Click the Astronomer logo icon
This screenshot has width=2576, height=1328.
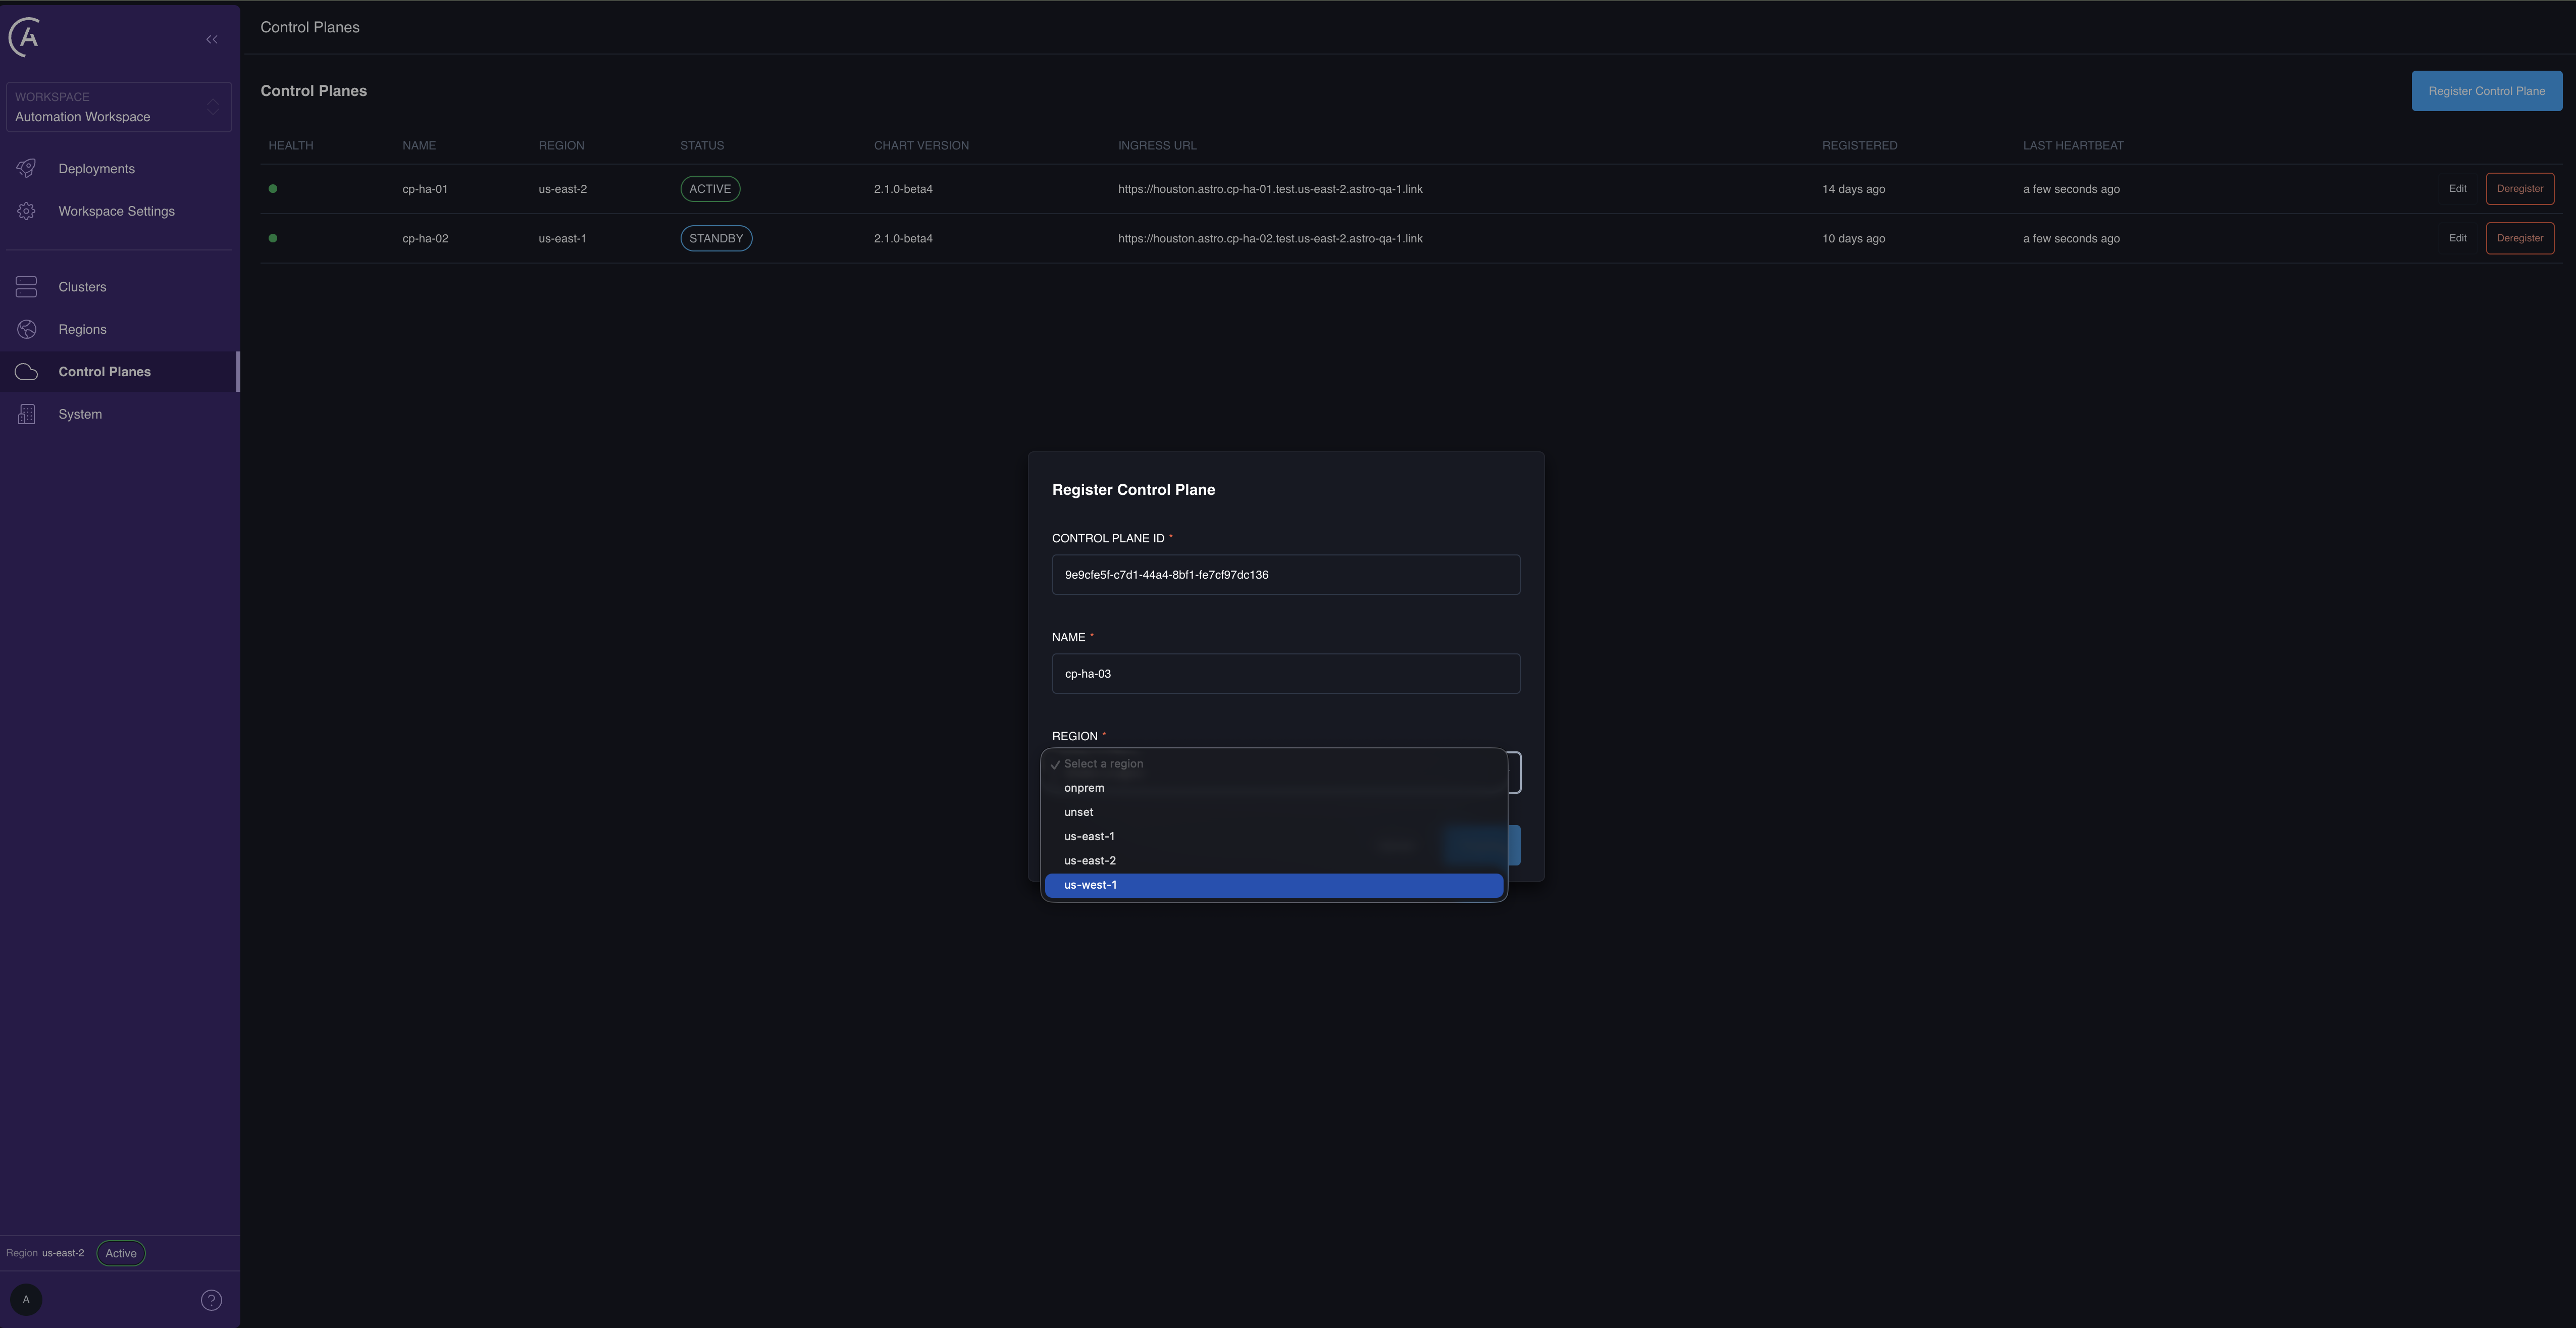pyautogui.click(x=25, y=37)
